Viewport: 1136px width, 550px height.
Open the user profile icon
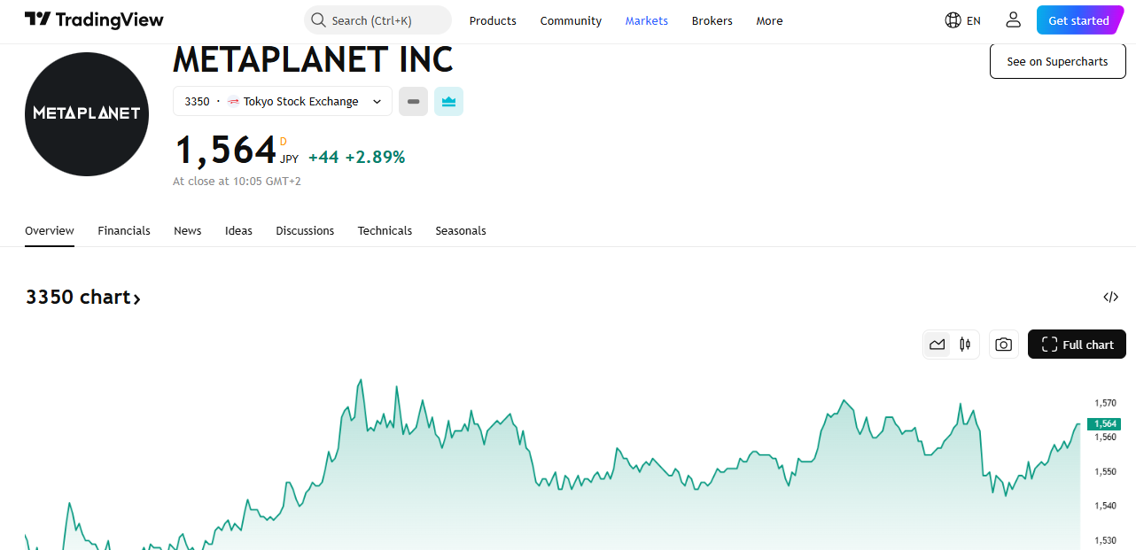(x=1013, y=20)
